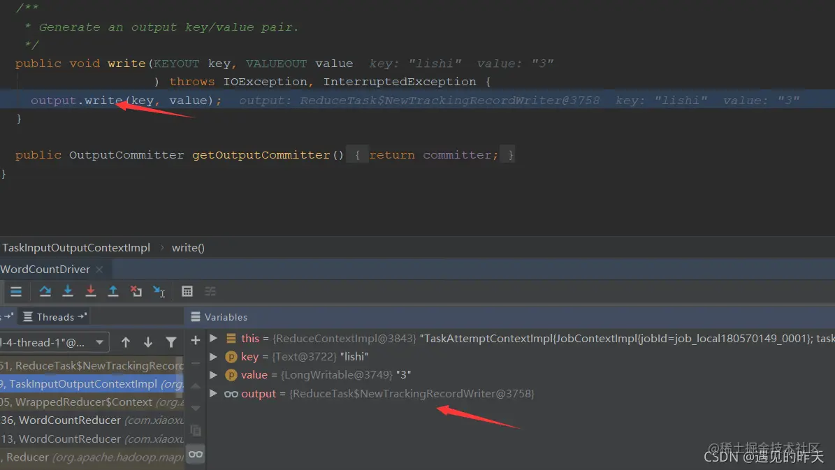Select the Reducer org.apache.hadoop stack frame
Viewport: 835px width, 470px height.
[x=92, y=457]
